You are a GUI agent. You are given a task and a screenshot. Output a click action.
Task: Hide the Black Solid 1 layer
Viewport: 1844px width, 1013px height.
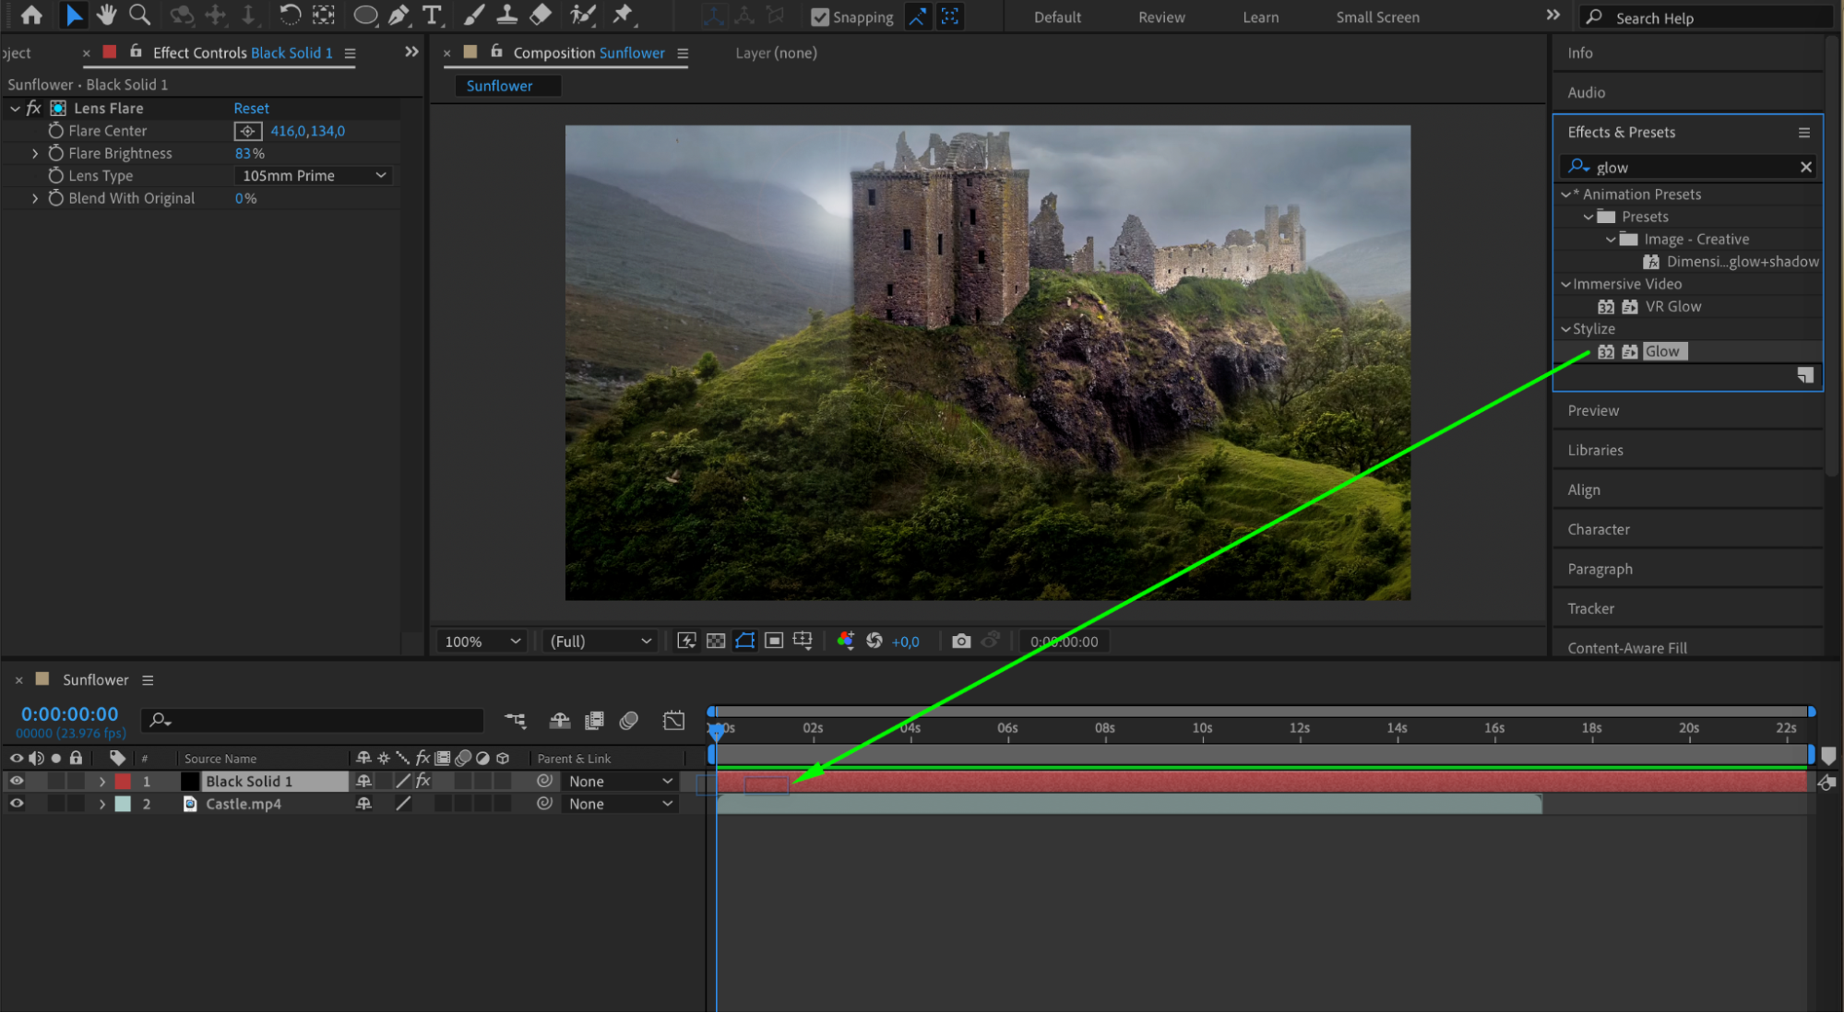tap(17, 781)
